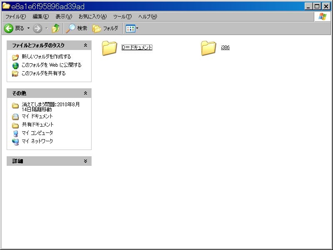Click the i386 folder name
The width and height of the screenshot is (333, 250).
coord(225,47)
